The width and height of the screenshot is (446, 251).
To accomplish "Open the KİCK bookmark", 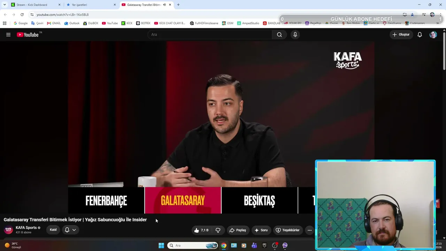I will coord(127,23).
